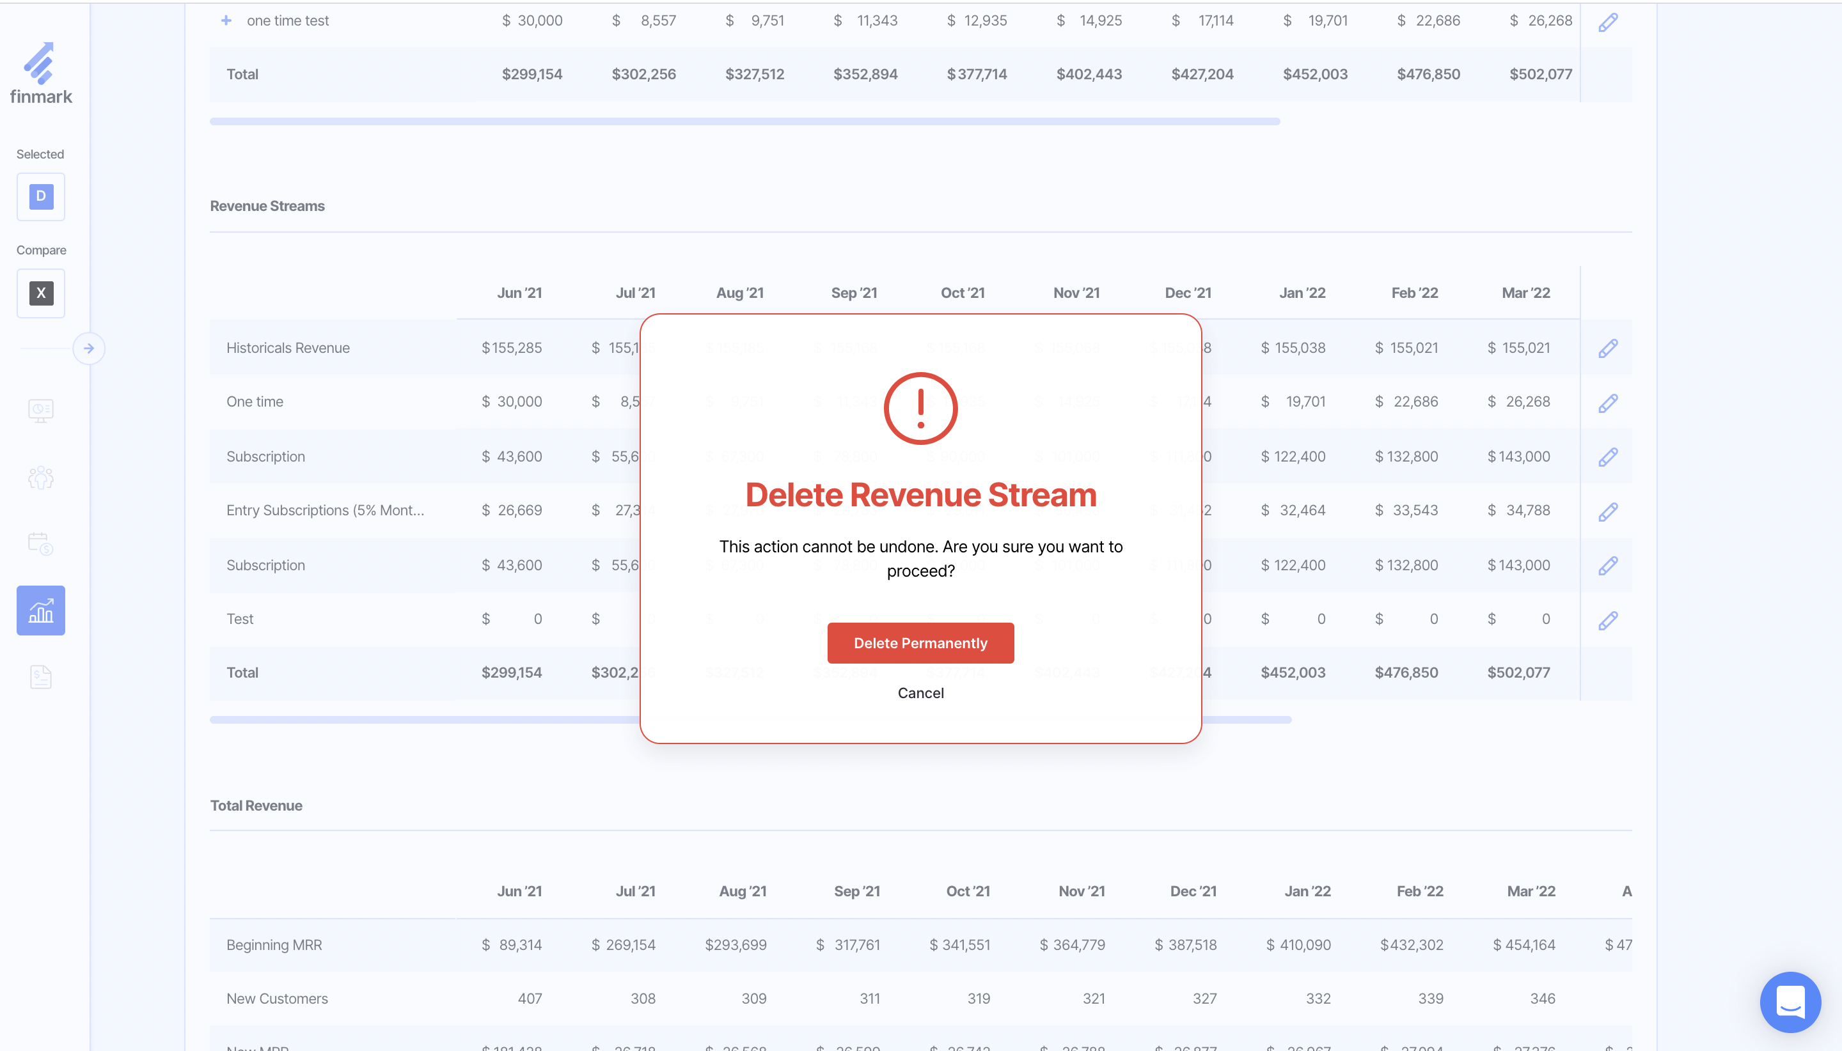Image resolution: width=1842 pixels, height=1051 pixels.
Task: Open the team people icon in the sidebar
Action: pos(40,477)
